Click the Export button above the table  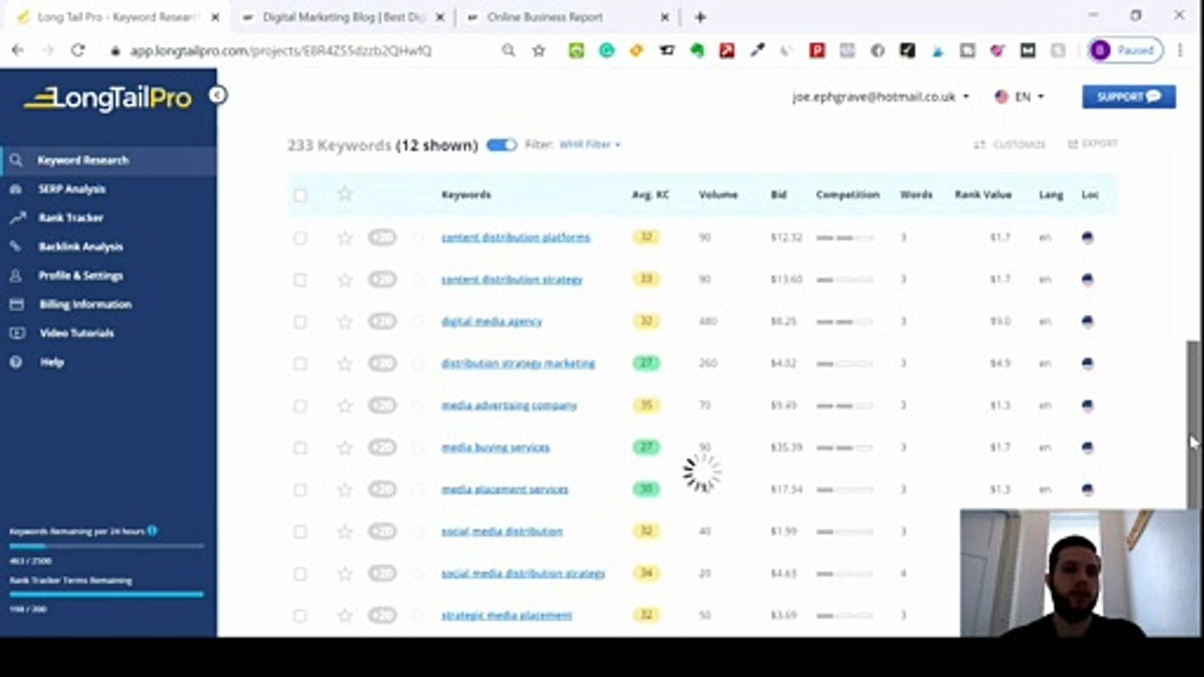pos(1092,144)
